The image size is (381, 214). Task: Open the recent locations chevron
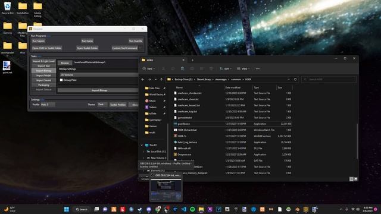coord(155,79)
